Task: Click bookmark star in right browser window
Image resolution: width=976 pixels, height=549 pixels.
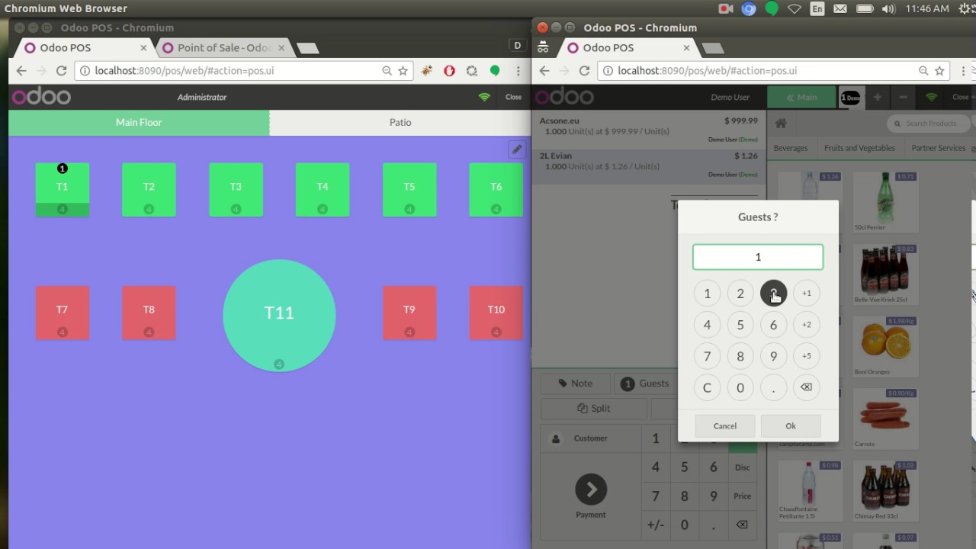Action: point(941,71)
